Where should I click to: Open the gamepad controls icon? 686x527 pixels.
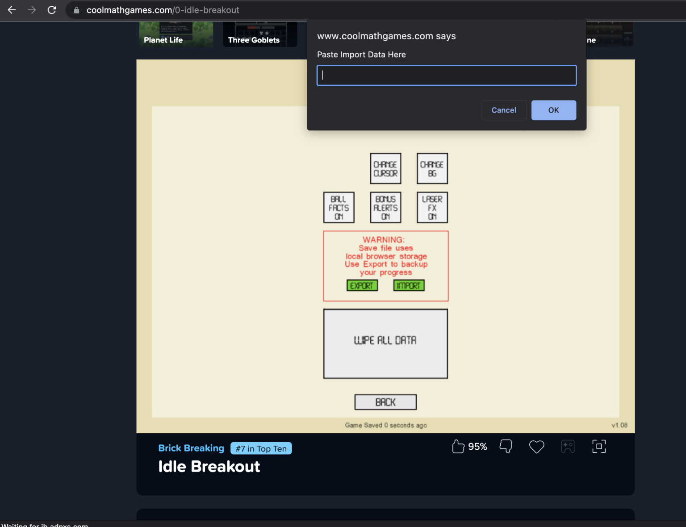(568, 446)
